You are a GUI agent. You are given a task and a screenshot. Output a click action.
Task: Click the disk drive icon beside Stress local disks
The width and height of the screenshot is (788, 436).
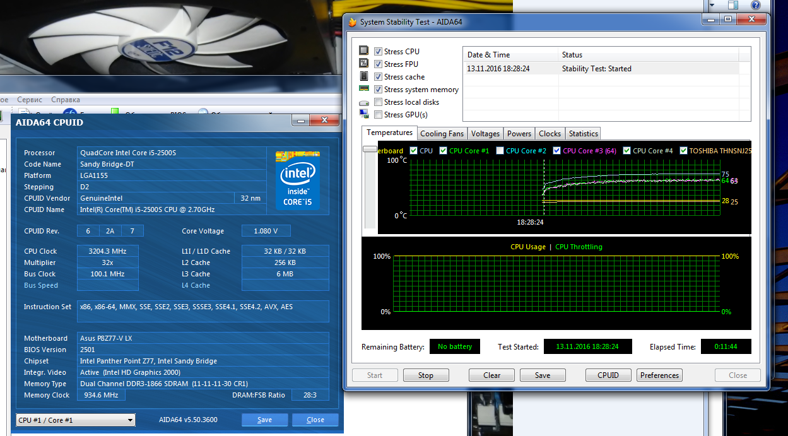pyautogui.click(x=363, y=102)
